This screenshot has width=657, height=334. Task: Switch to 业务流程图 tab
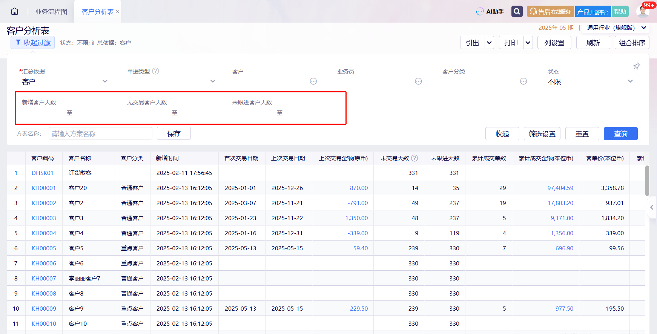click(51, 12)
